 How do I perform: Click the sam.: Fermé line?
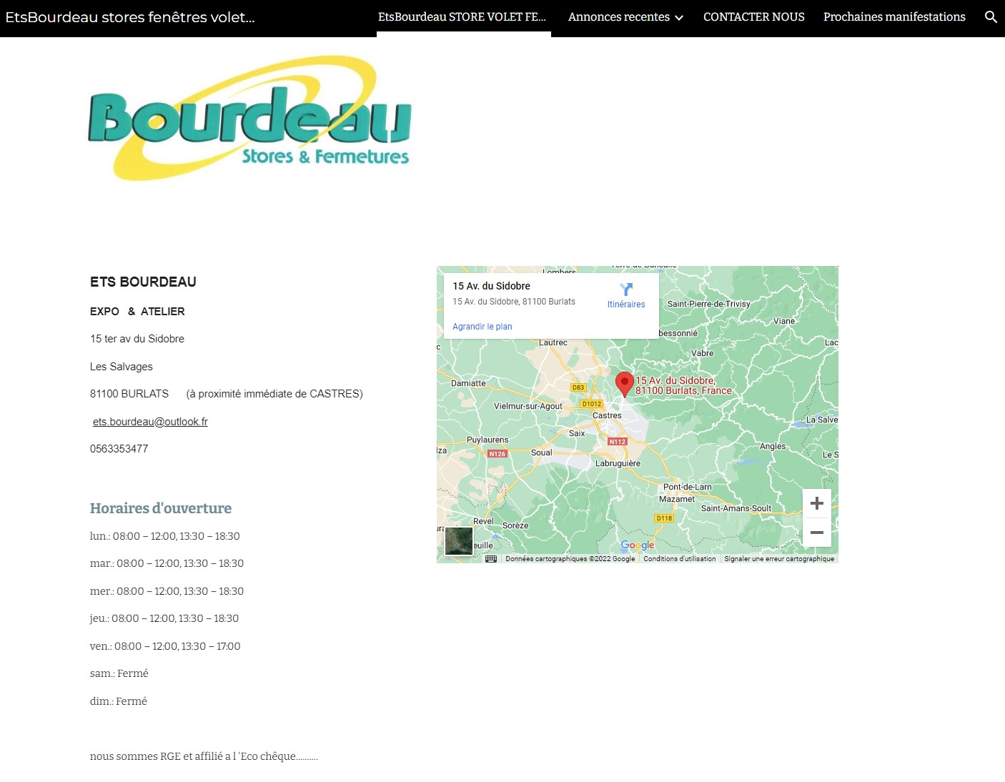pyautogui.click(x=119, y=673)
